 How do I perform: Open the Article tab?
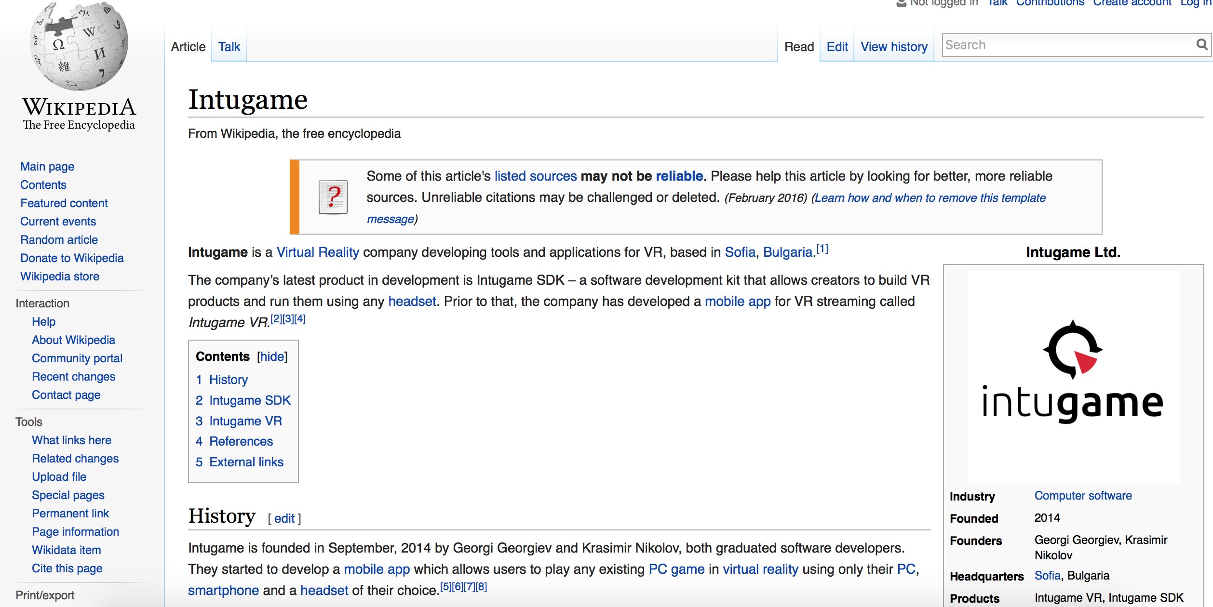tap(188, 47)
